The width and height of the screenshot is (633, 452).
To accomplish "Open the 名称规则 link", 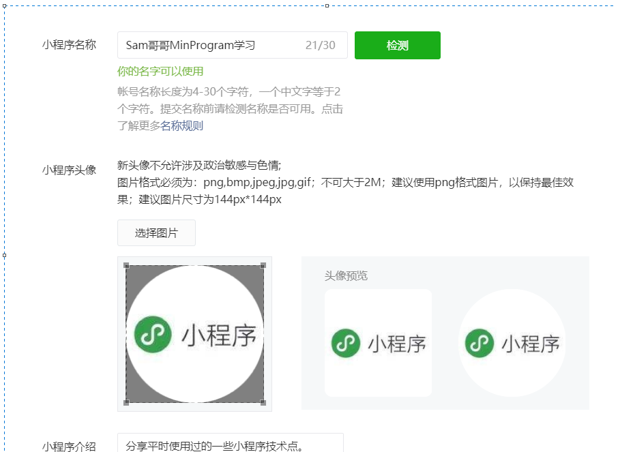I will tap(181, 126).
